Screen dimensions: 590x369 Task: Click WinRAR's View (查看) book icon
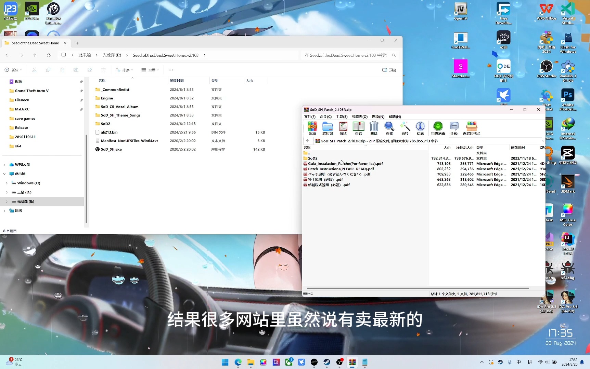pos(358,128)
